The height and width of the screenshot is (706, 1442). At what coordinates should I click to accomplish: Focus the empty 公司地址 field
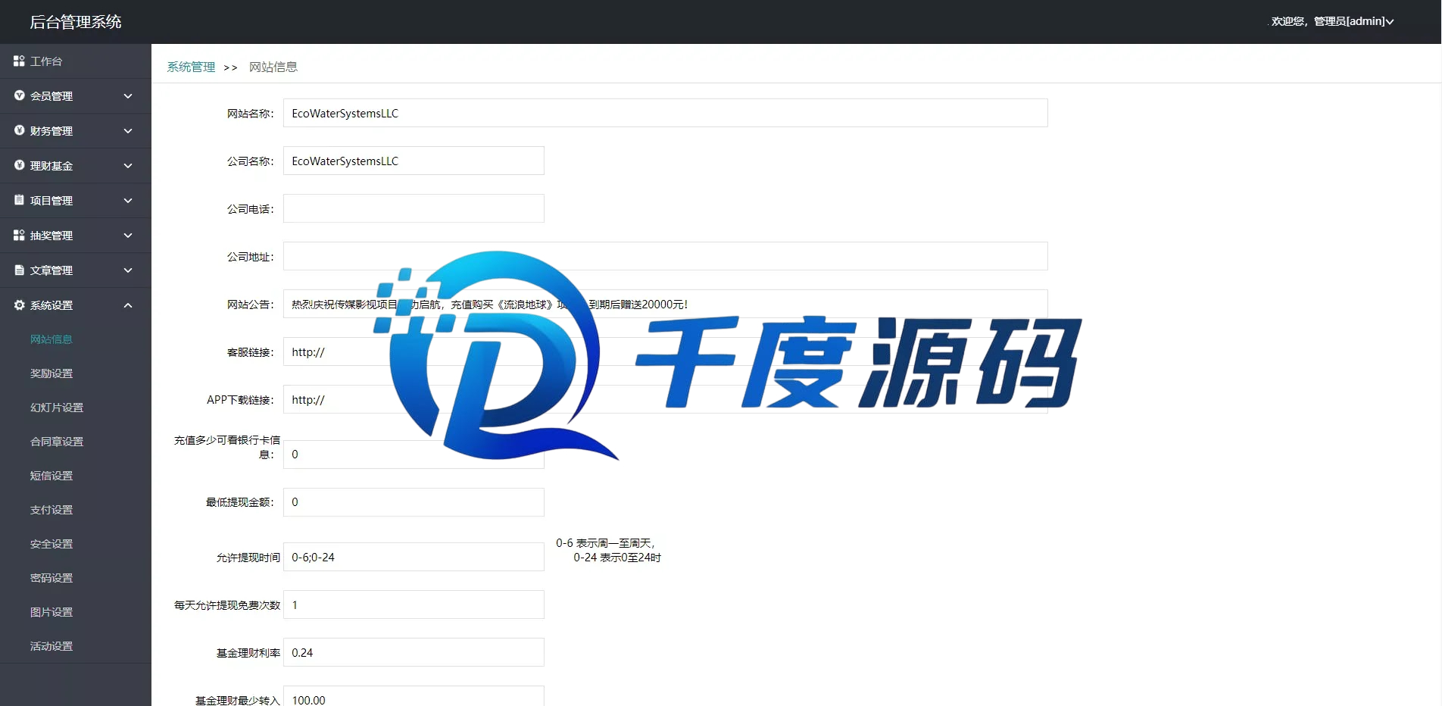pyautogui.click(x=665, y=256)
